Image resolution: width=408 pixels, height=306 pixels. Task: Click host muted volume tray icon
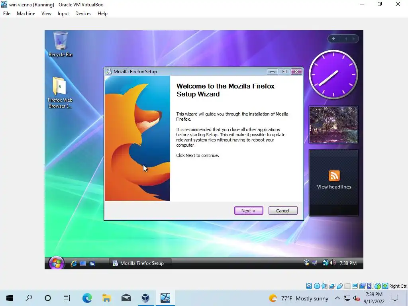357,298
